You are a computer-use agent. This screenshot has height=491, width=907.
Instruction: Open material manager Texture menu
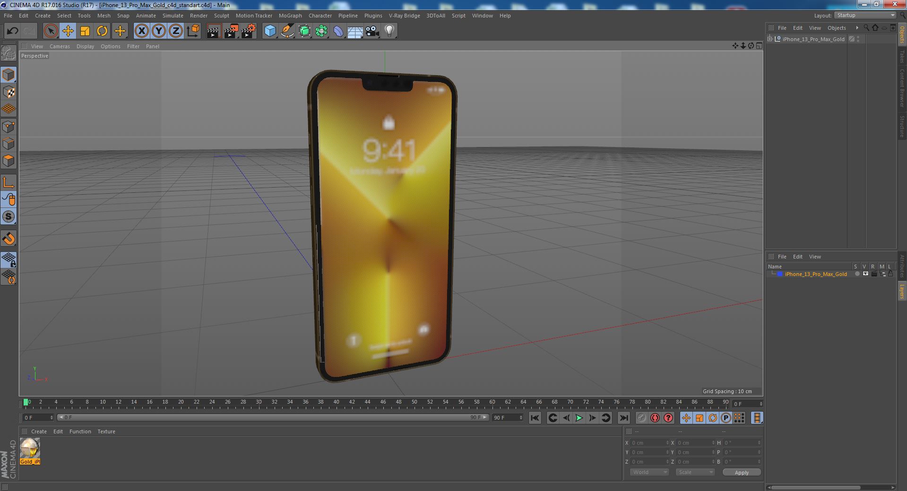click(x=106, y=431)
